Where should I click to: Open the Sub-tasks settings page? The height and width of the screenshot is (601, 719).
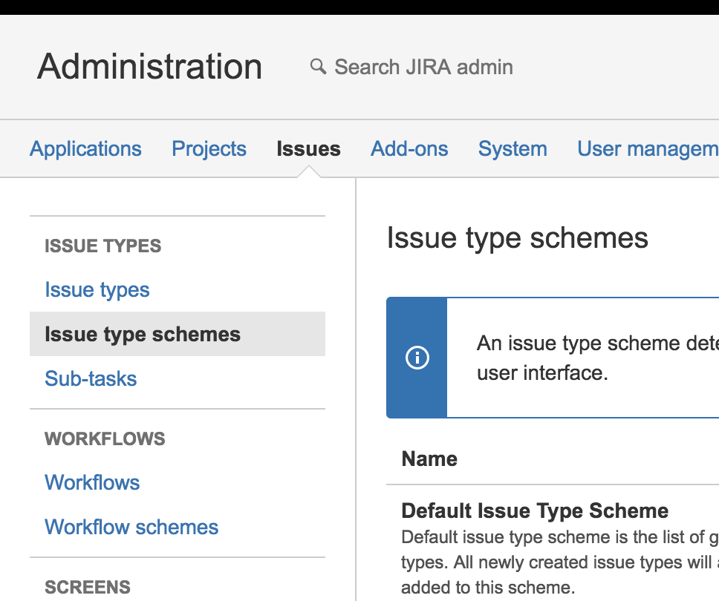point(91,378)
